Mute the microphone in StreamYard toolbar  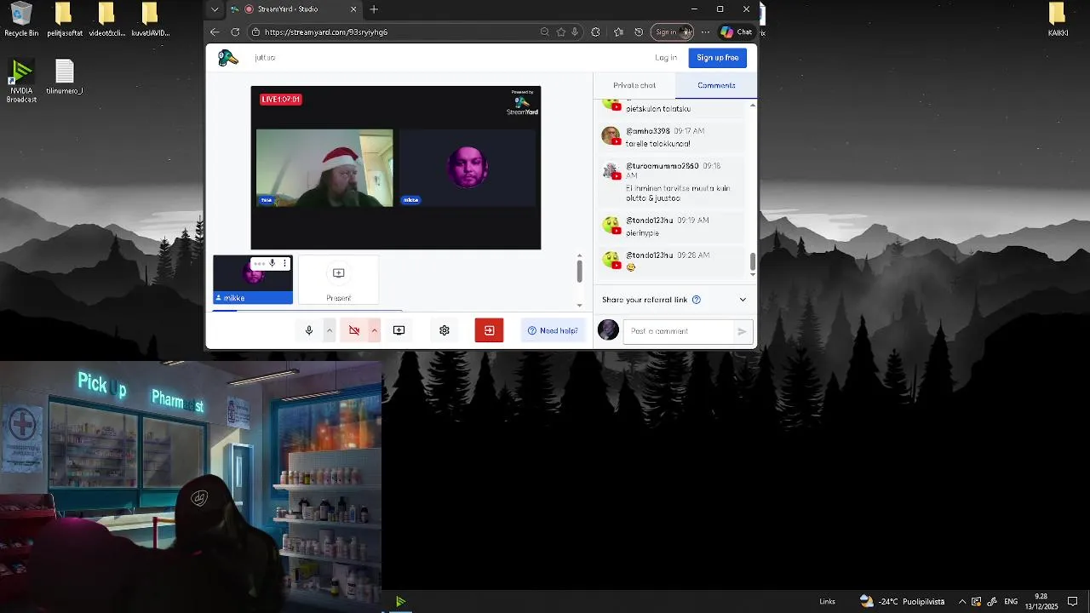309,330
